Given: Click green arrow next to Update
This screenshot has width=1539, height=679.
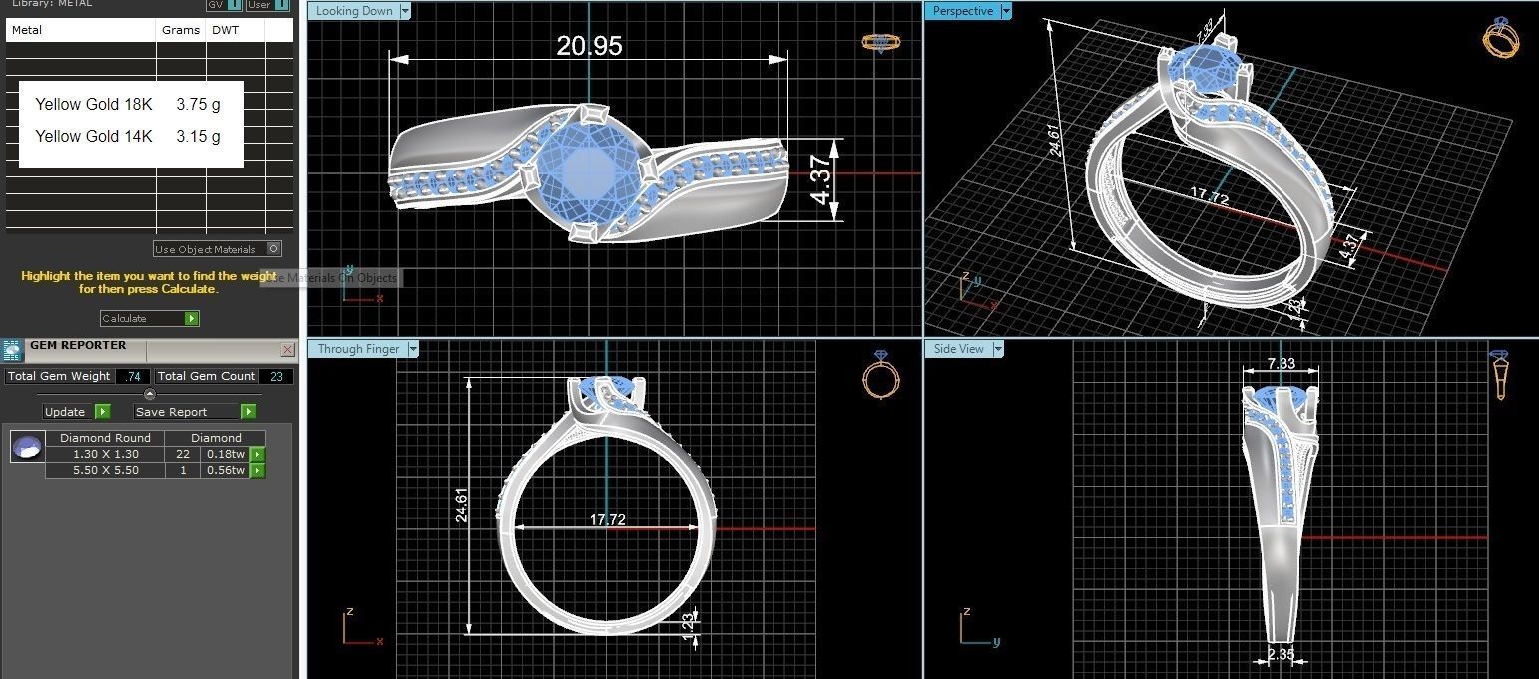Looking at the screenshot, I should coord(102,411).
